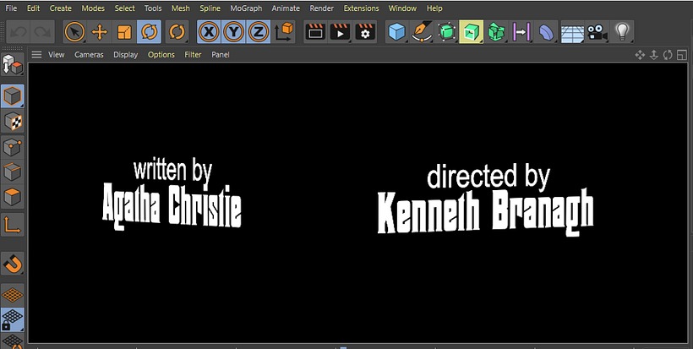Open the Extensions menu
Image resolution: width=693 pixels, height=349 pixels.
(x=361, y=8)
